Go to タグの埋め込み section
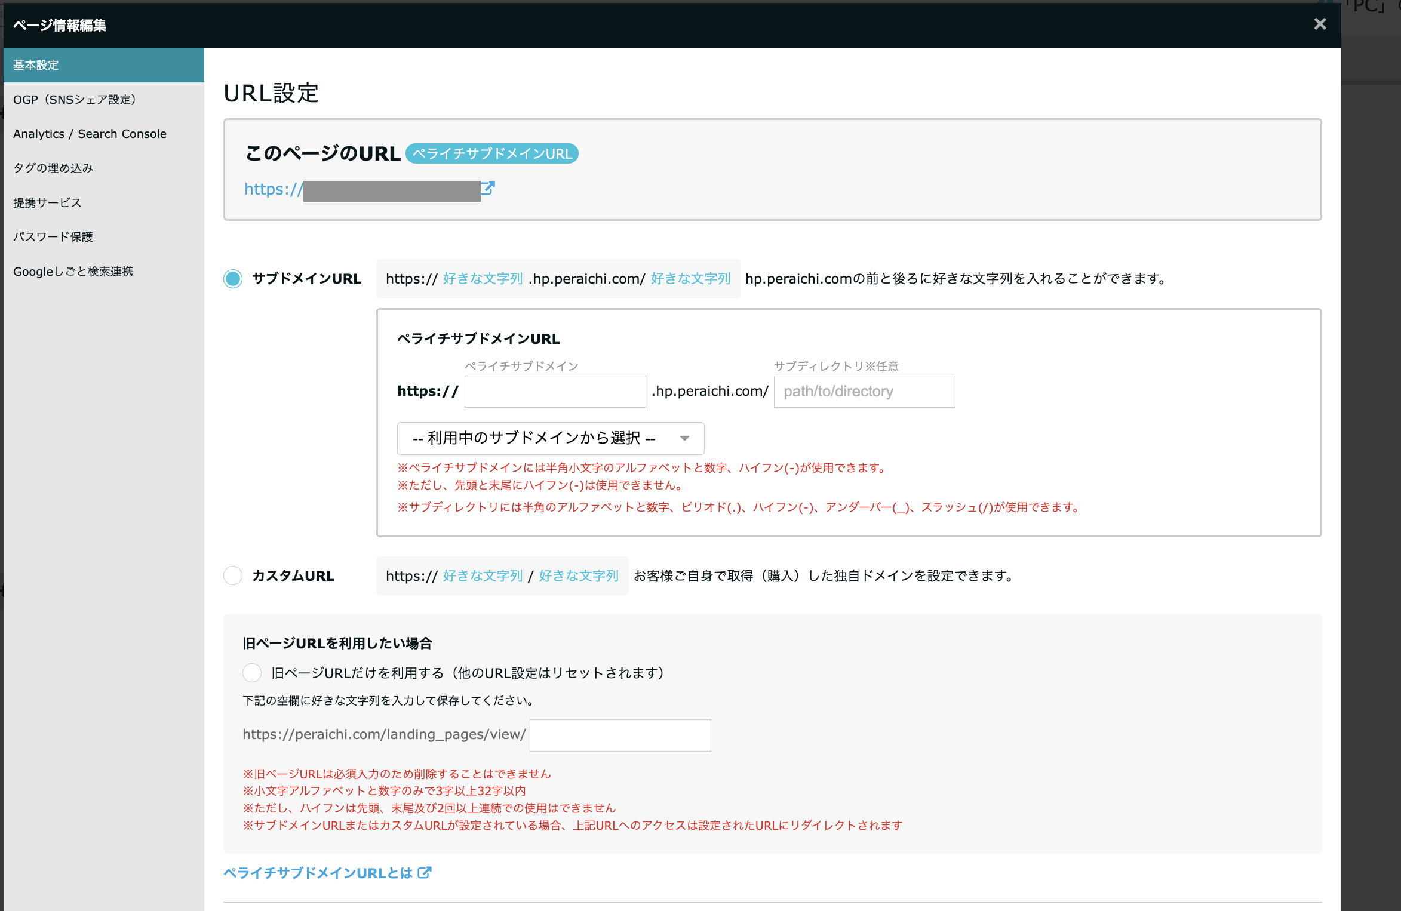The height and width of the screenshot is (911, 1401). point(104,168)
